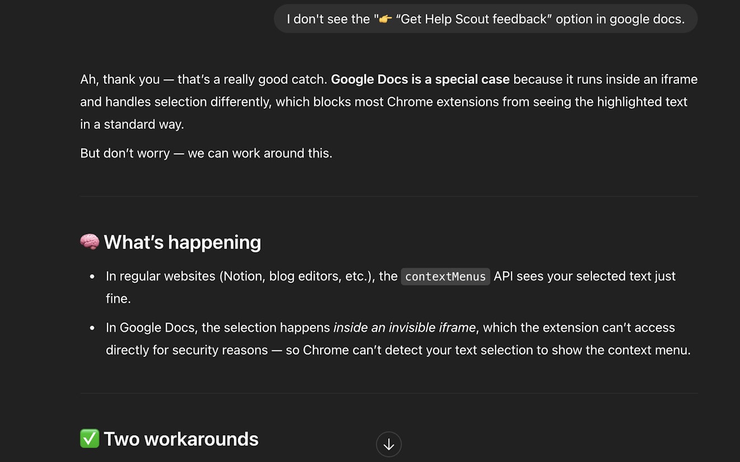740x462 pixels.
Task: Click the green checkmark emoji beside Two workarounds
Action: tap(89, 439)
